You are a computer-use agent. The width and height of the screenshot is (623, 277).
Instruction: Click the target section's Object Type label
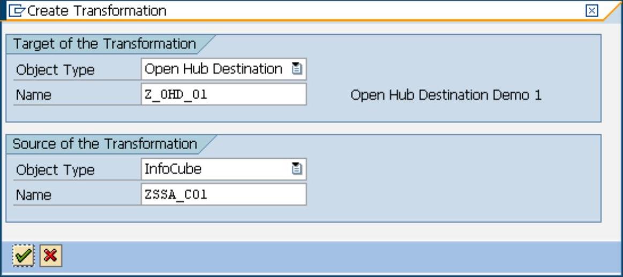tap(55, 70)
